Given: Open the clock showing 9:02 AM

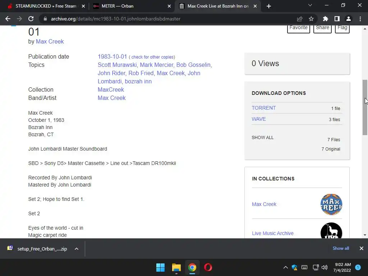Looking at the screenshot, I should pyautogui.click(x=342, y=267).
